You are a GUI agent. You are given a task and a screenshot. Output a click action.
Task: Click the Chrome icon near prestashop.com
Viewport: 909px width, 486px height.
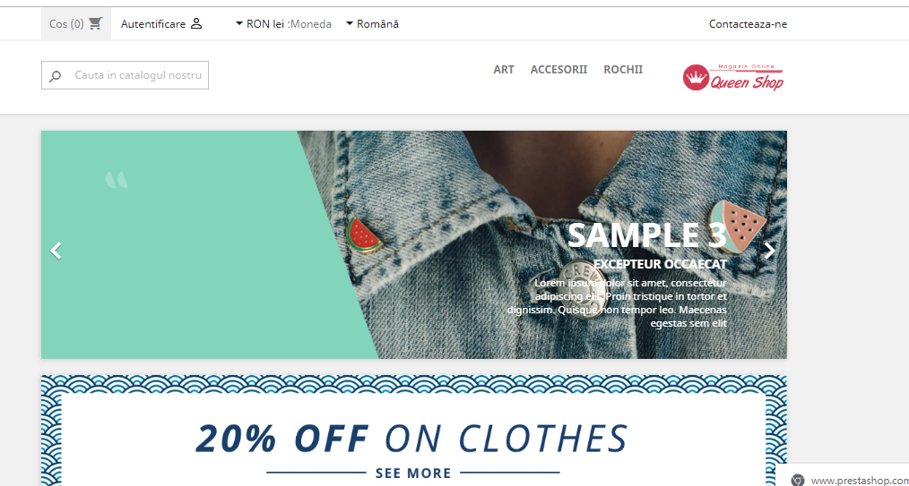[x=798, y=480]
